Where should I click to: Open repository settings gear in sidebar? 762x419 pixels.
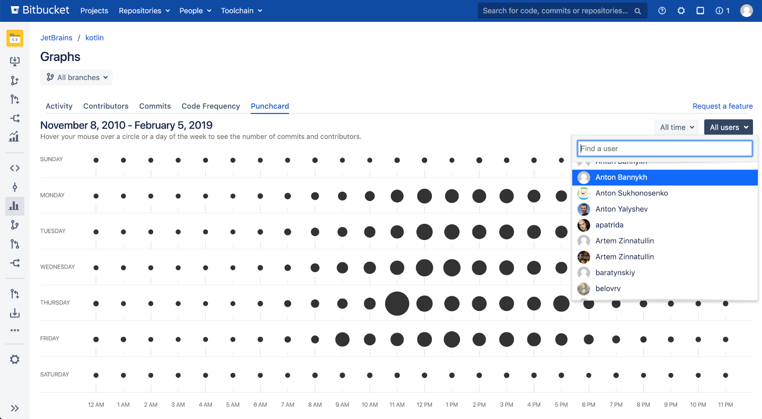14,360
